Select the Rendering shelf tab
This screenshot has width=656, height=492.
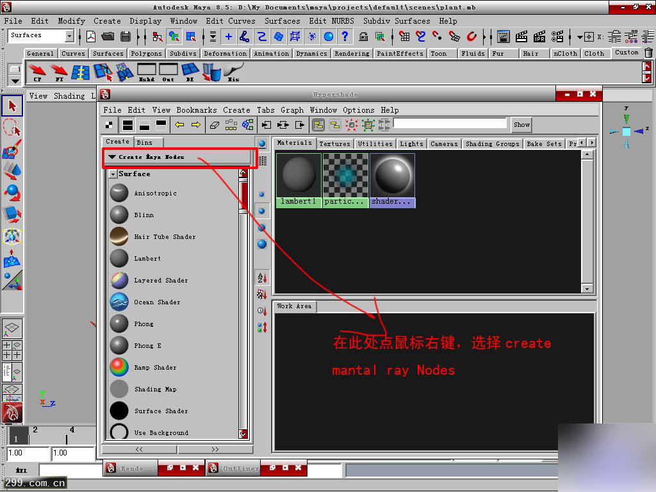click(x=352, y=54)
